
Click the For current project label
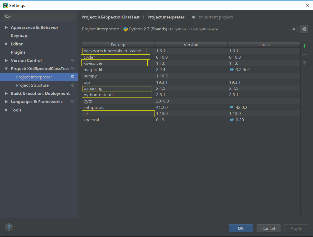coord(215,17)
